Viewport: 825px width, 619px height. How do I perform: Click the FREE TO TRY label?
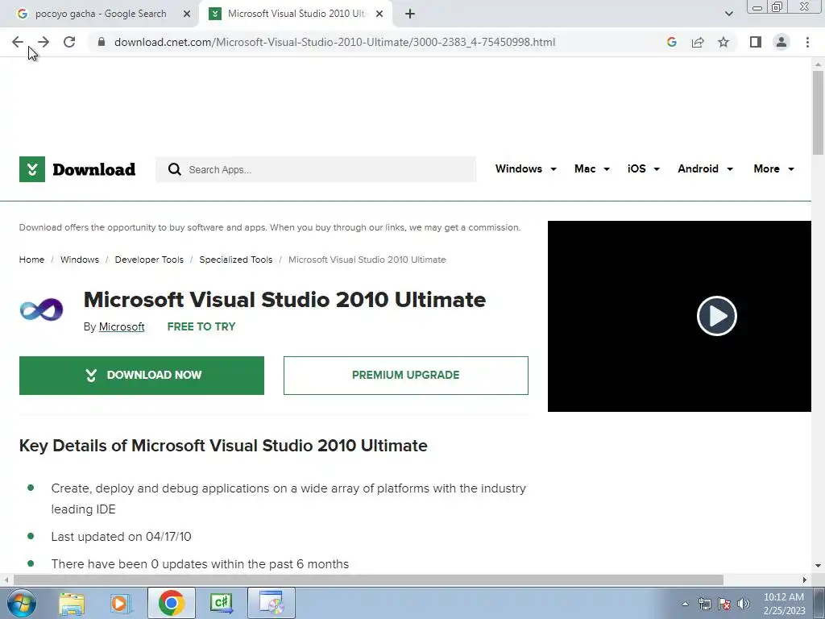pyautogui.click(x=201, y=327)
